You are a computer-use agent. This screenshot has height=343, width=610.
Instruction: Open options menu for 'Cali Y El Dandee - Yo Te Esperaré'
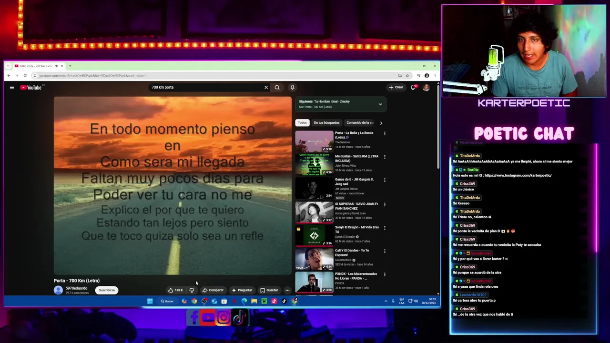pyautogui.click(x=385, y=251)
